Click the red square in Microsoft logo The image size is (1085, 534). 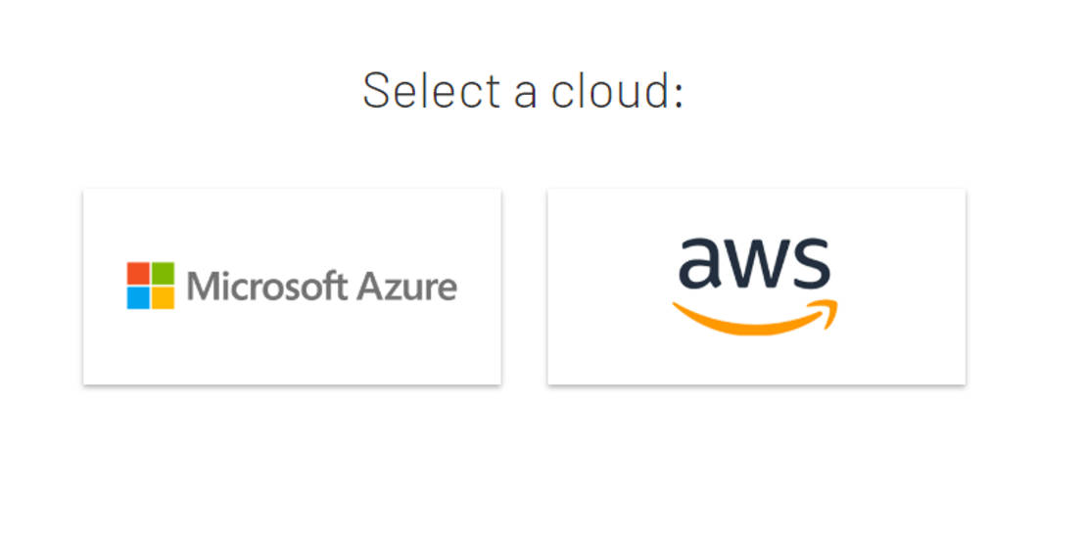click(138, 273)
